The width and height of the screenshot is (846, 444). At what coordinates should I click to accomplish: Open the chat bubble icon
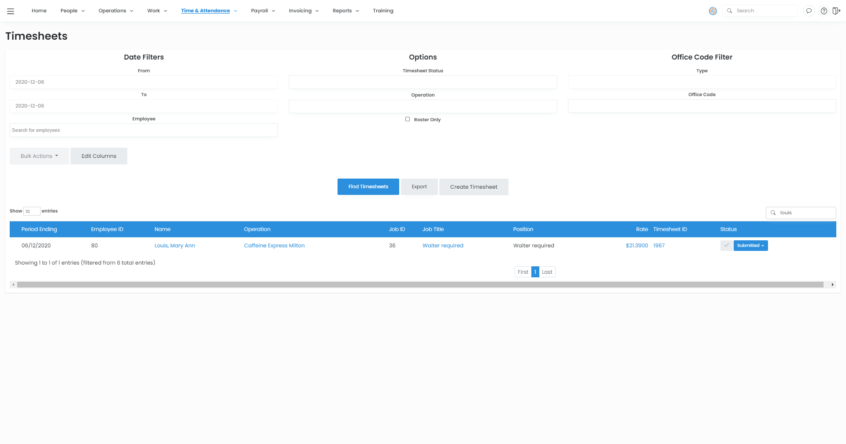(809, 11)
